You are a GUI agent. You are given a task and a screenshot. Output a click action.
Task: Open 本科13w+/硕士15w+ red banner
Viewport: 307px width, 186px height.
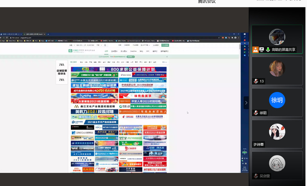tap(155, 164)
